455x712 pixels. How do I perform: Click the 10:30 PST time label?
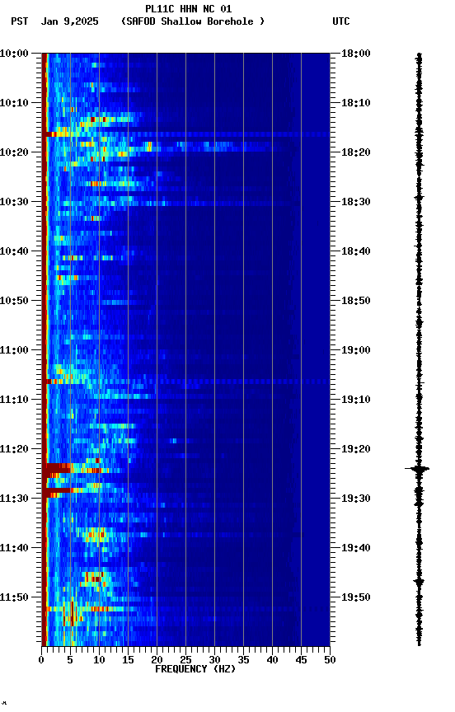[x=14, y=202]
